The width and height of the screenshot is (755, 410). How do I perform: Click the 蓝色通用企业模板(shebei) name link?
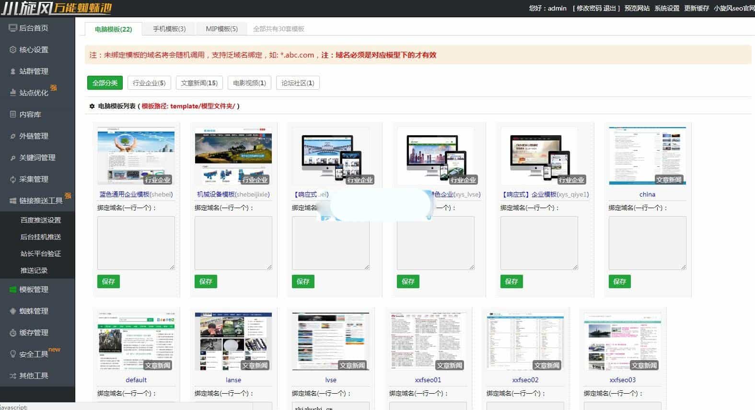click(x=136, y=194)
